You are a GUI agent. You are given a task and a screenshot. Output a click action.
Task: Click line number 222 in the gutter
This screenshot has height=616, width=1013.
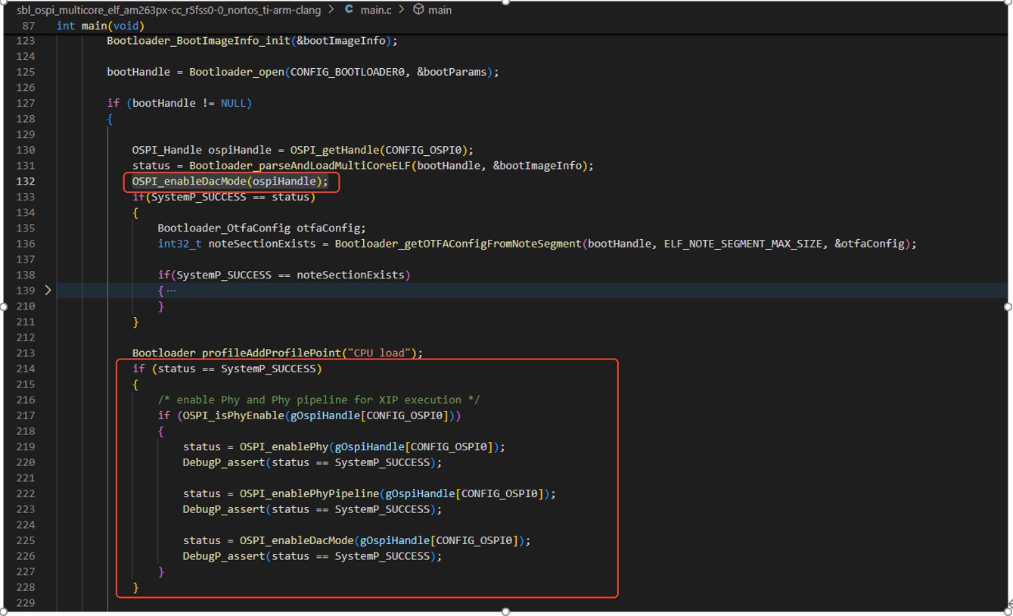[x=26, y=493]
